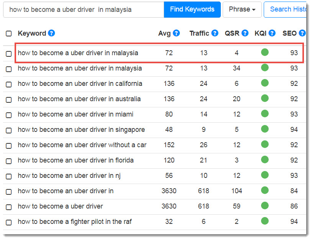This screenshot has width=312, height=240.
Task: Click green KQI dot for miami row
Action: pyautogui.click(x=265, y=113)
